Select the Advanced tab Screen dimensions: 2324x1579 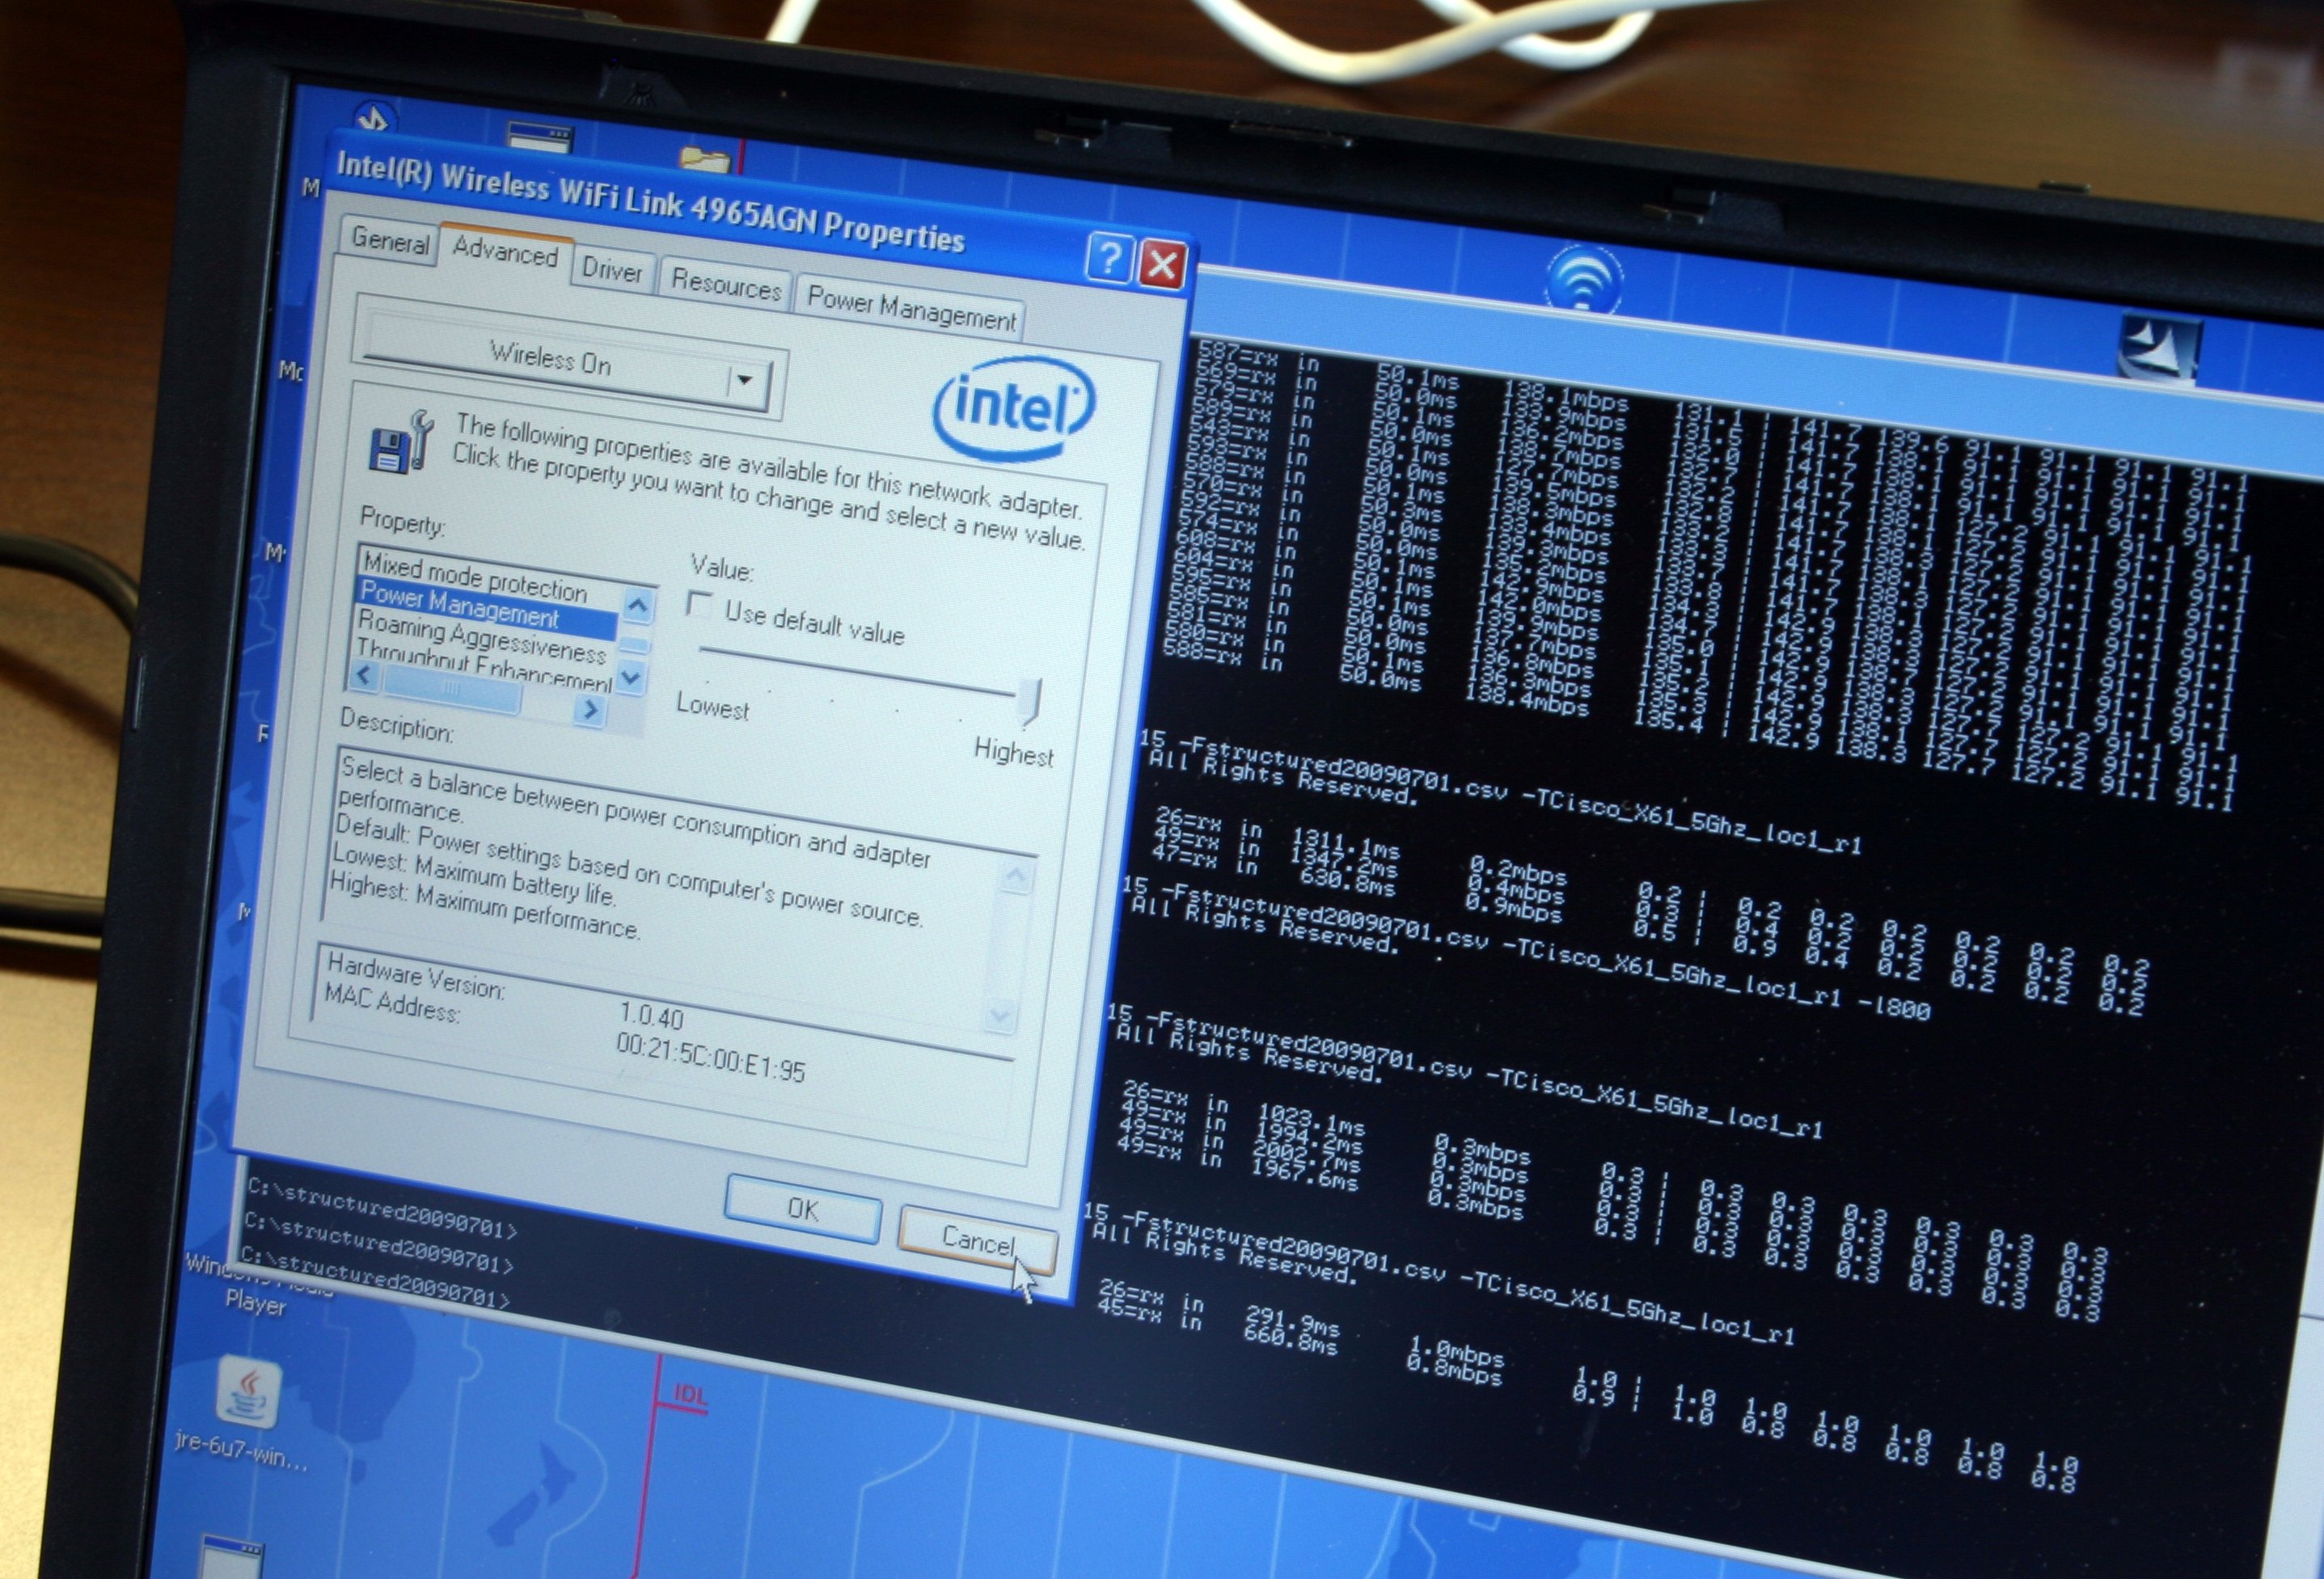(505, 251)
